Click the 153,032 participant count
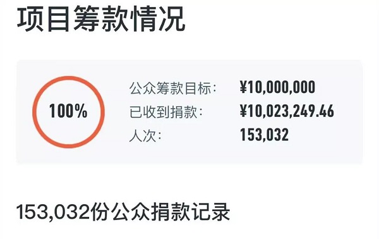 coord(265,135)
